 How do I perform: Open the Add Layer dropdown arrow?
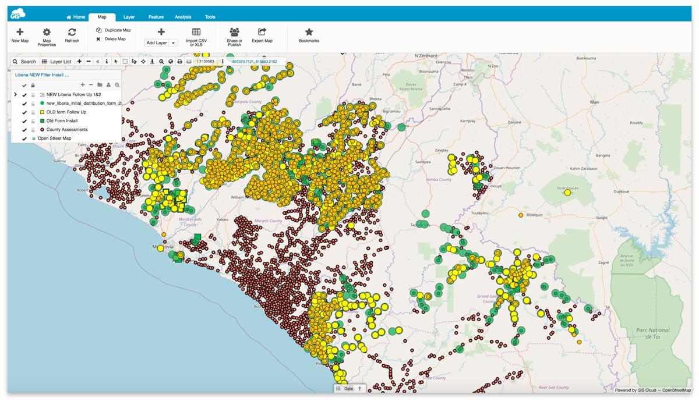click(x=174, y=43)
